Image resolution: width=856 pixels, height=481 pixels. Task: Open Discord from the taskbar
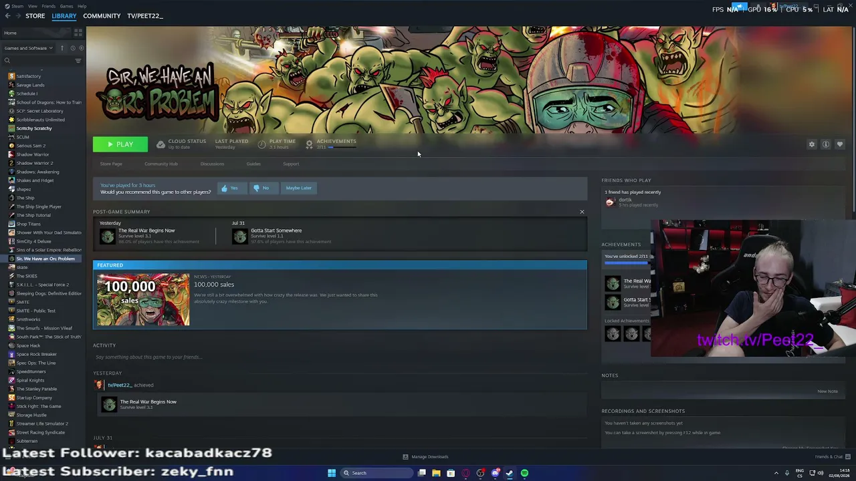point(495,473)
